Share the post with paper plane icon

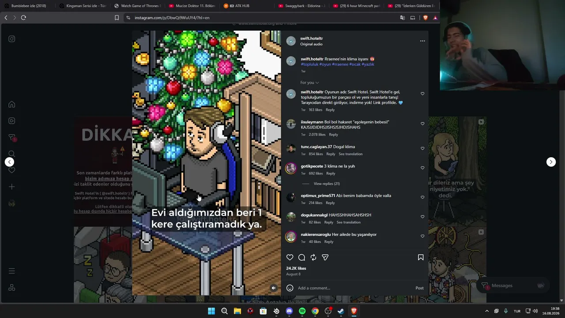[x=325, y=257]
